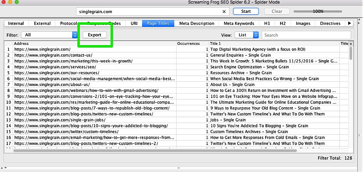Click the Search input field
363x172 pixels.
pos(306,35)
